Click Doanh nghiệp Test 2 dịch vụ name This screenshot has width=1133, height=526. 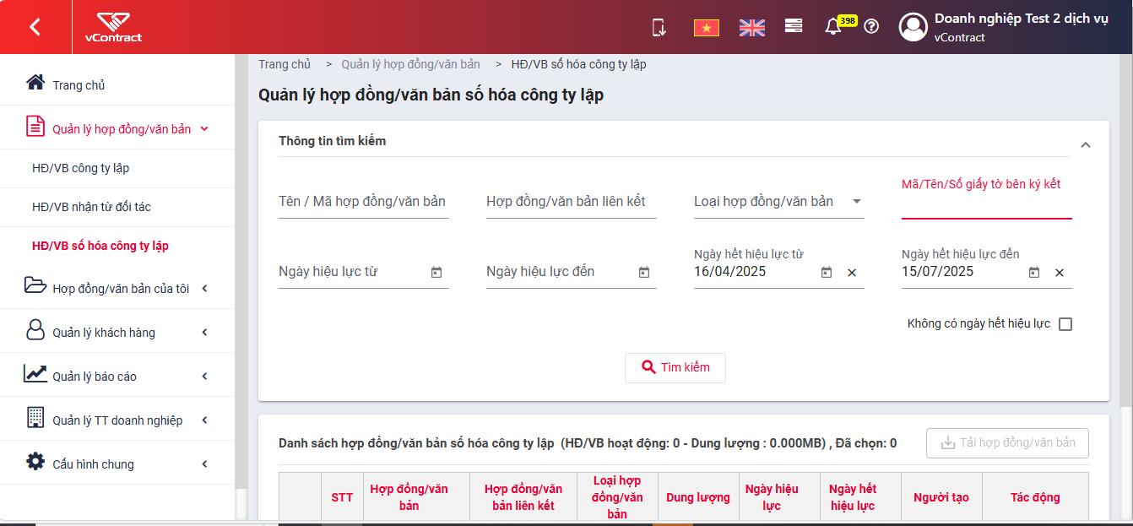1022,19
